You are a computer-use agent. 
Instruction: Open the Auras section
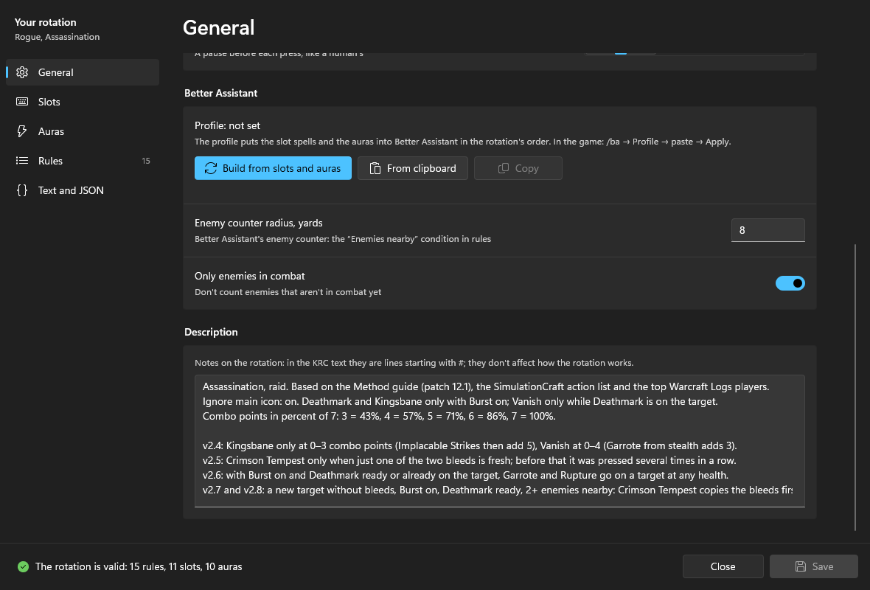(x=82, y=131)
